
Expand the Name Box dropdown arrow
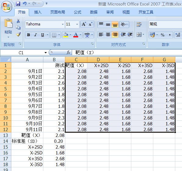[x=45, y=53]
